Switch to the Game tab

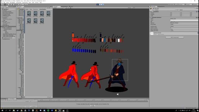[71, 6]
